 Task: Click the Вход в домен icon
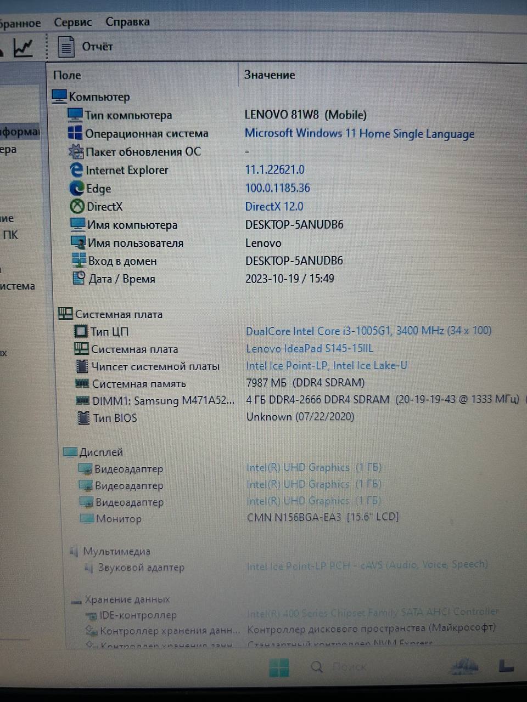[x=79, y=260]
